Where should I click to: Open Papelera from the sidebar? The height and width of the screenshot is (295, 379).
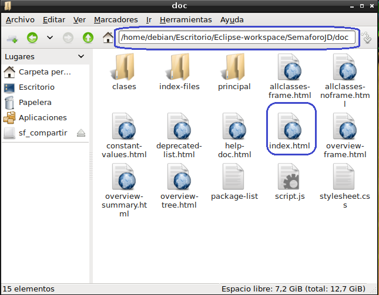pyautogui.click(x=45, y=102)
